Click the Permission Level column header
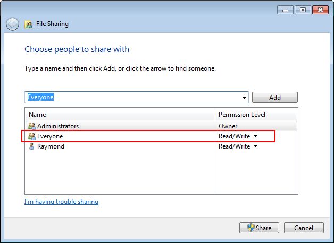The height and width of the screenshot is (243, 334). (x=256, y=115)
